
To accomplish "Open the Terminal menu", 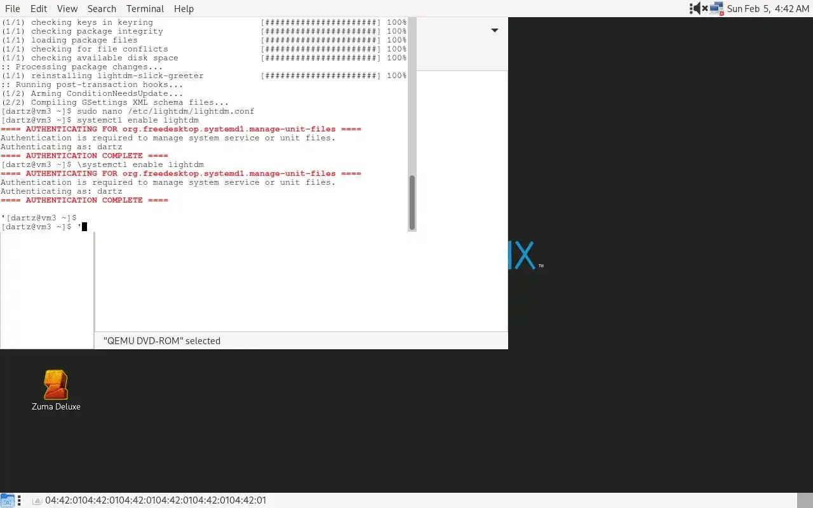I will [x=145, y=8].
